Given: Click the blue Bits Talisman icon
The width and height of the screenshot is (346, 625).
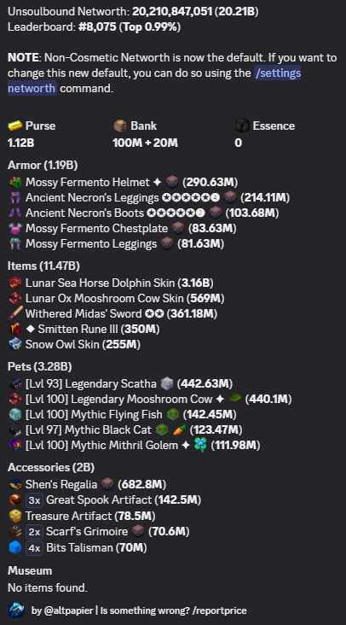Looking at the screenshot, I should (15, 547).
